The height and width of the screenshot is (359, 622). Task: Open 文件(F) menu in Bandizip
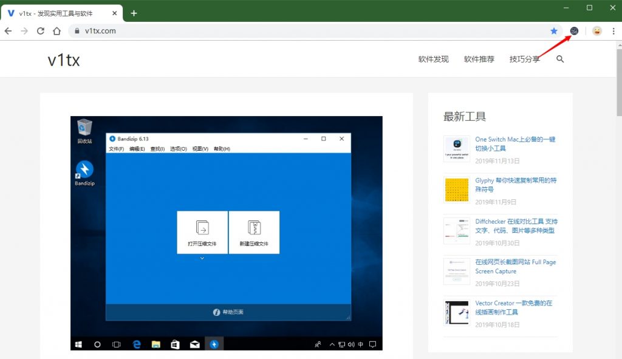pyautogui.click(x=116, y=149)
